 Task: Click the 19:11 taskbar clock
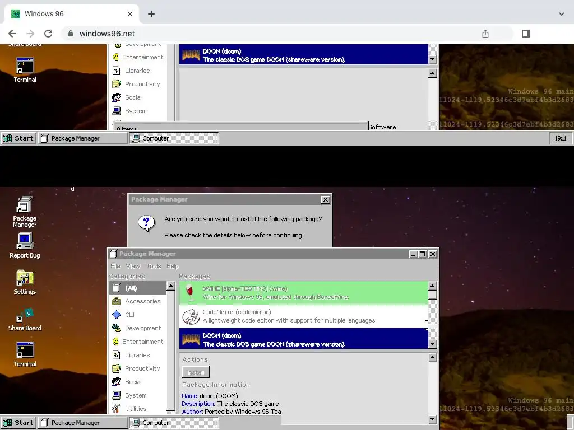coord(561,138)
